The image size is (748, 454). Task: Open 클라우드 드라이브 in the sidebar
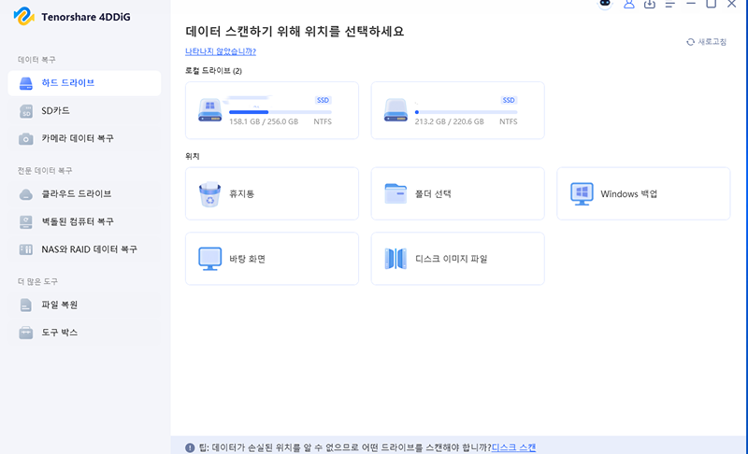[84, 194]
